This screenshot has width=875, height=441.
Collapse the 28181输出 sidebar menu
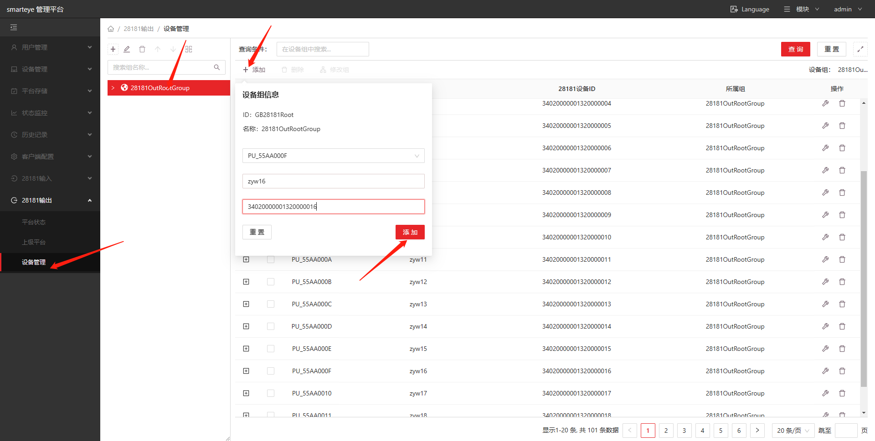click(50, 200)
